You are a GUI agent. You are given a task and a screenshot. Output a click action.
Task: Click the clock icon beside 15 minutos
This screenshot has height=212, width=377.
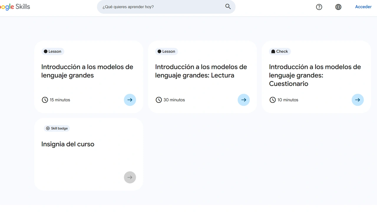45,100
